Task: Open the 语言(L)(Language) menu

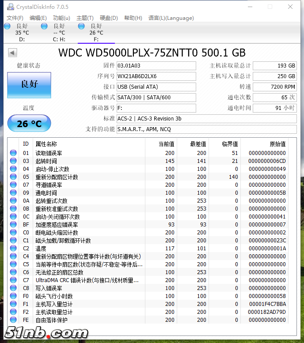Action: tap(171, 18)
